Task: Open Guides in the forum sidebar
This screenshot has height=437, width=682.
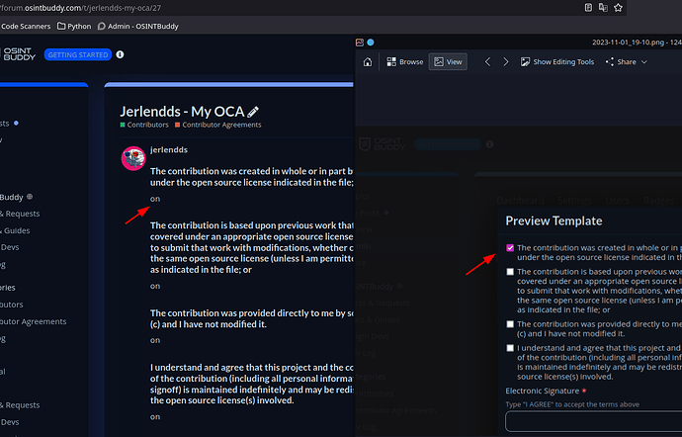Action: [17, 230]
